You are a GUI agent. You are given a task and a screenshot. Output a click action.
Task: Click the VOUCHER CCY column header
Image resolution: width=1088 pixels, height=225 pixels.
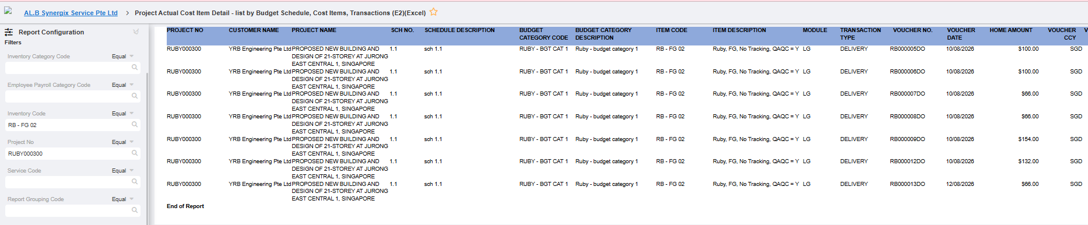point(1062,34)
